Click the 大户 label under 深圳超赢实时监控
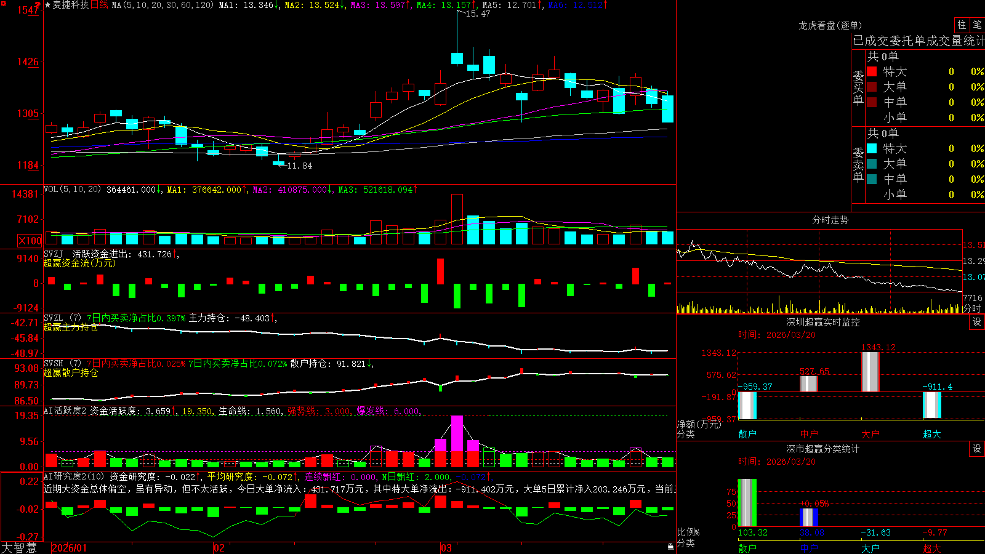Viewport: 985px width, 554px height. pos(870,434)
